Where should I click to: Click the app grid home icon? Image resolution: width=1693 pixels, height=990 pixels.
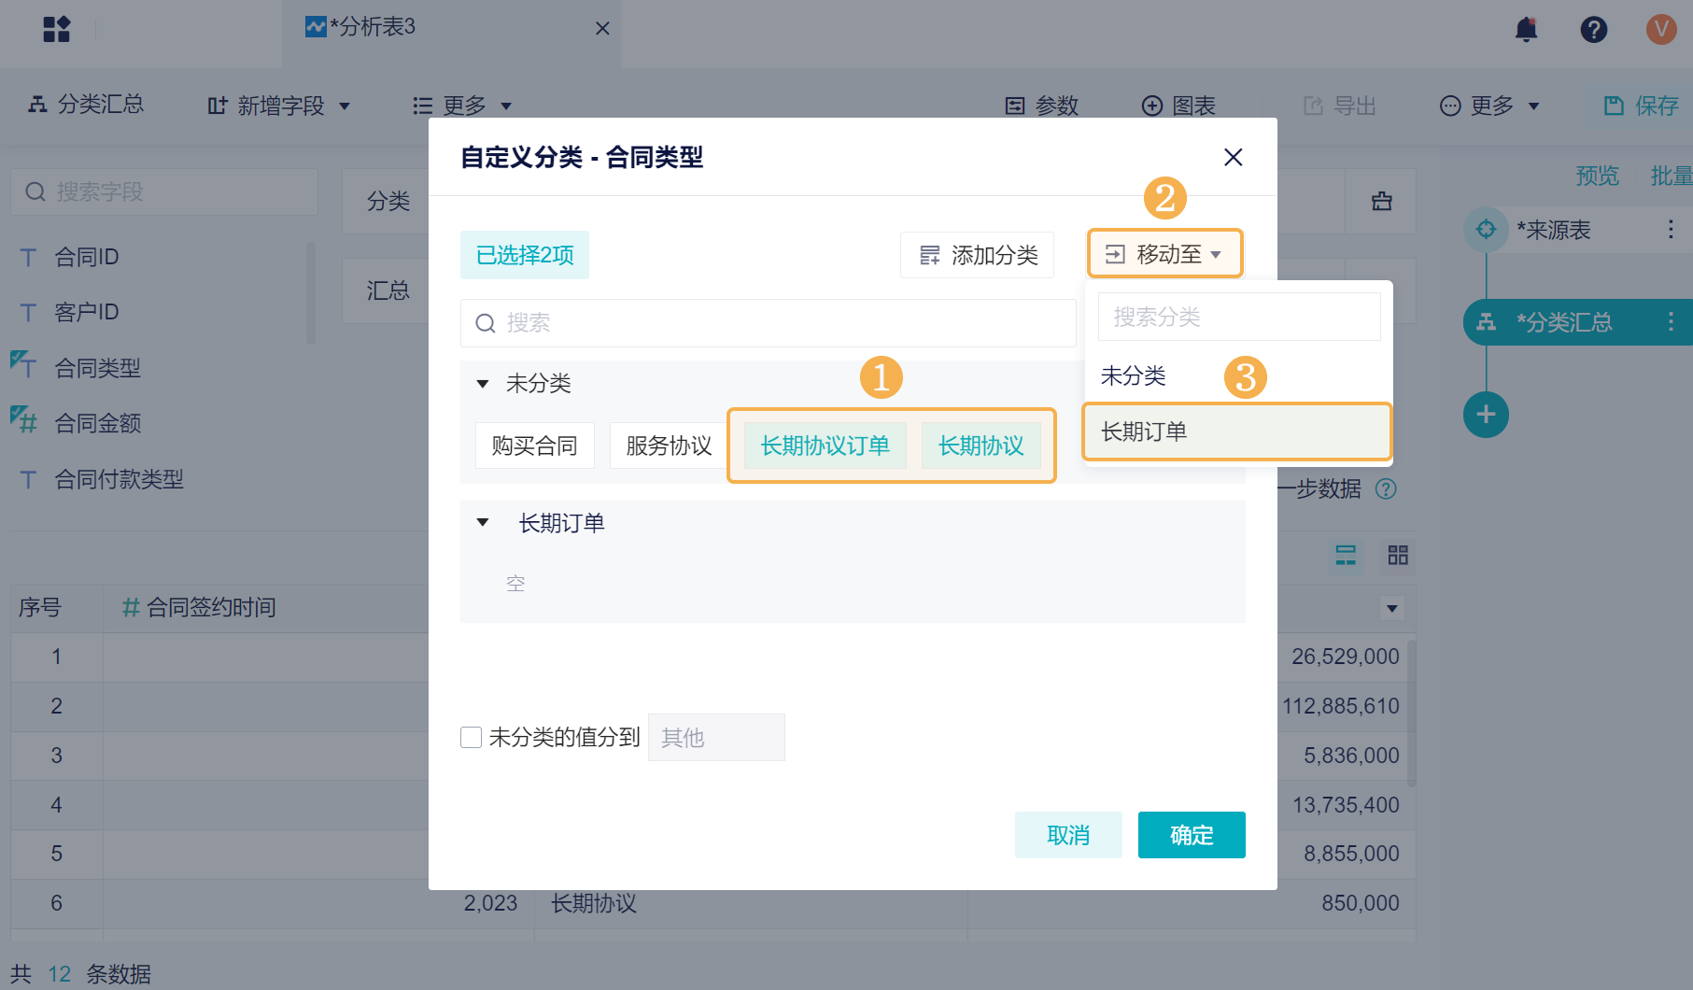pos(56,30)
